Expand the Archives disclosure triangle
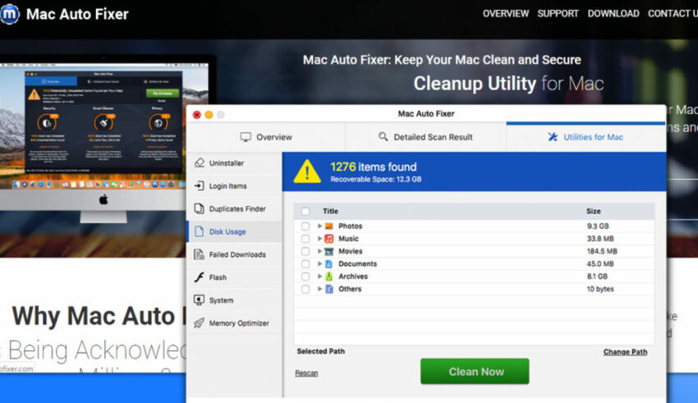 319,277
